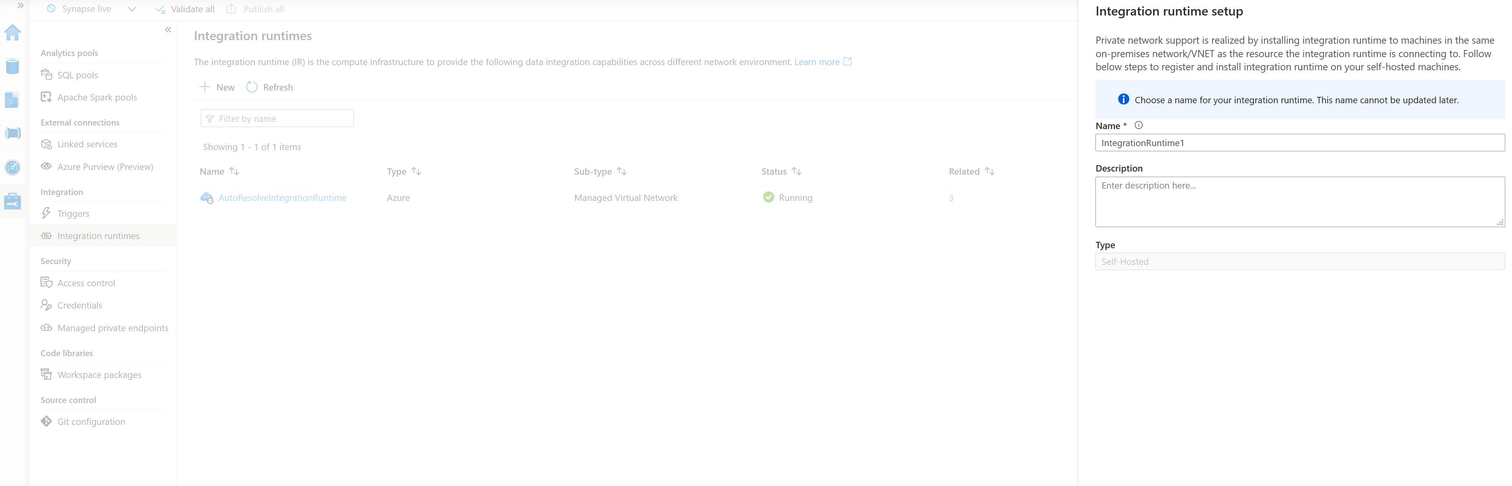
Task: Collapse the Manage side panel
Action: click(x=168, y=29)
